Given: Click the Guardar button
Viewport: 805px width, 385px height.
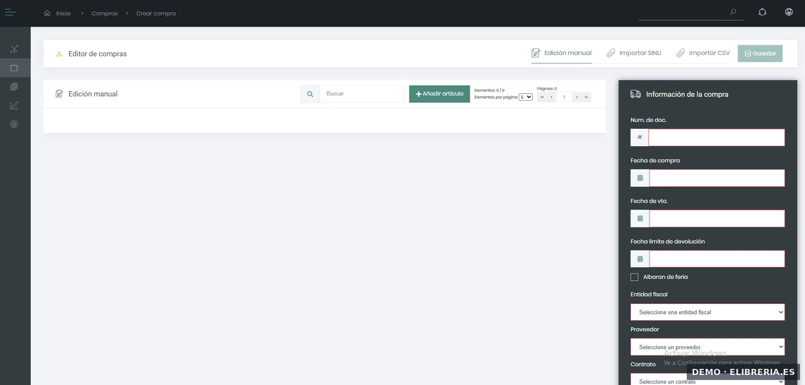Looking at the screenshot, I should tap(760, 53).
